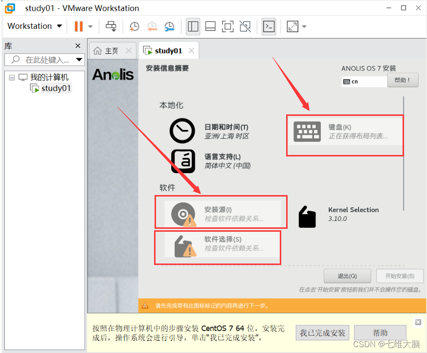Click the 简体中文 (中国) text
This screenshot has width=427, height=353.
(227, 166)
